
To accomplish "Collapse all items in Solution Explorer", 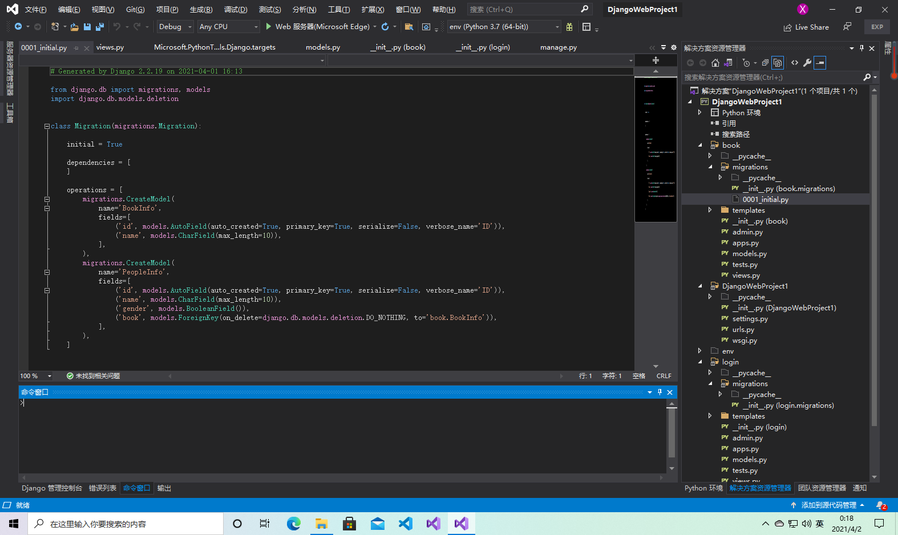I will pyautogui.click(x=765, y=63).
